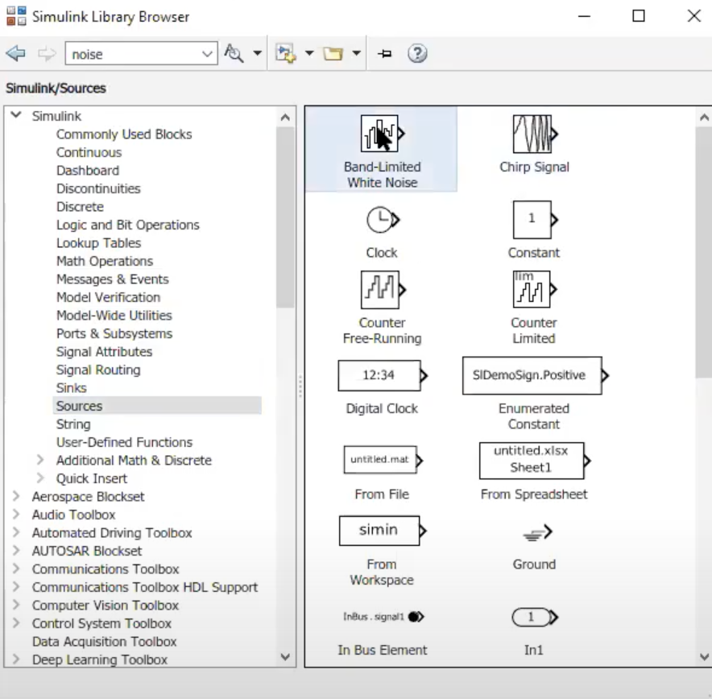Click the library tree scroll-down arrow
712x699 pixels.
(x=285, y=657)
